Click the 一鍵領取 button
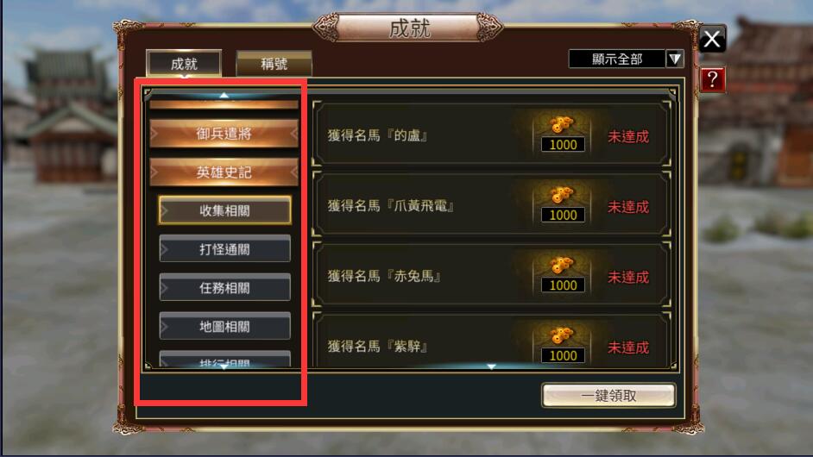 (x=608, y=396)
